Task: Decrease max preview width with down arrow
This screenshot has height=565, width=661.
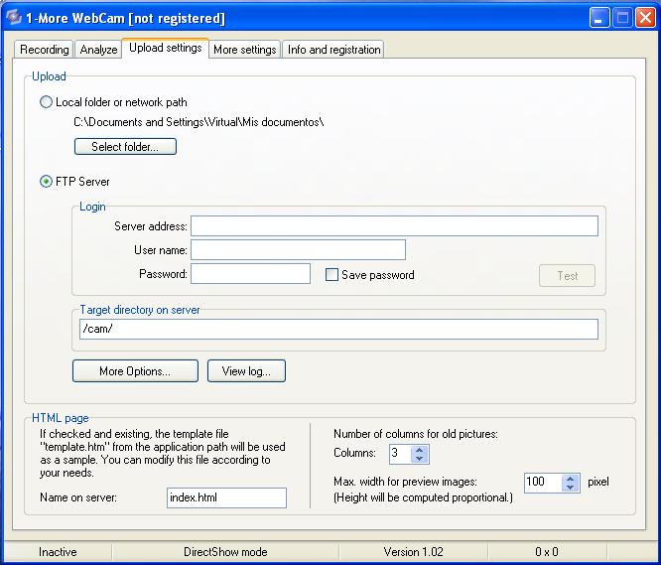Action: (x=571, y=488)
